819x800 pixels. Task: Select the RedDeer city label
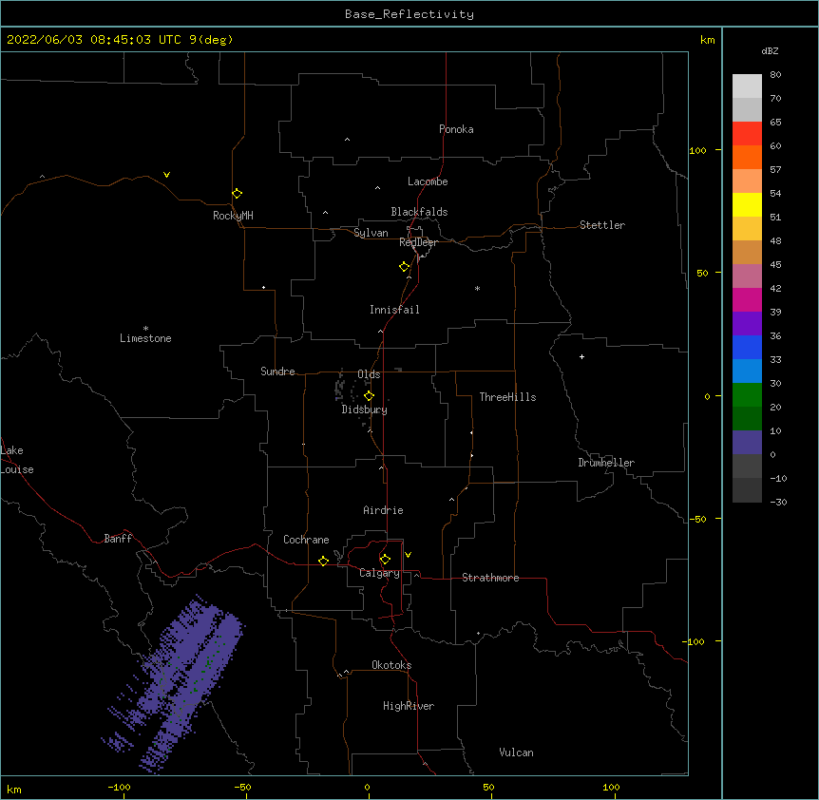coord(418,242)
